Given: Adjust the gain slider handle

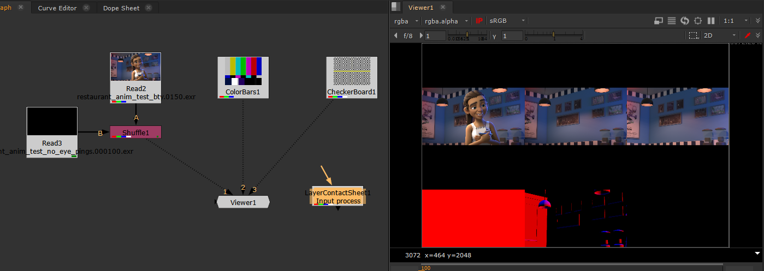Looking at the screenshot, I should (466, 35).
